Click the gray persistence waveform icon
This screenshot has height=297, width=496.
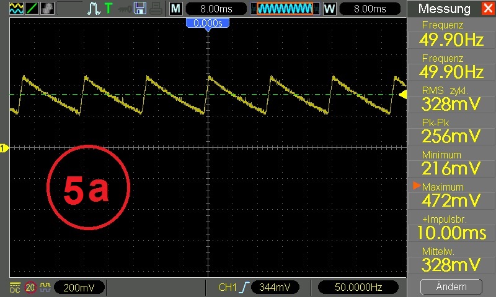48,9
